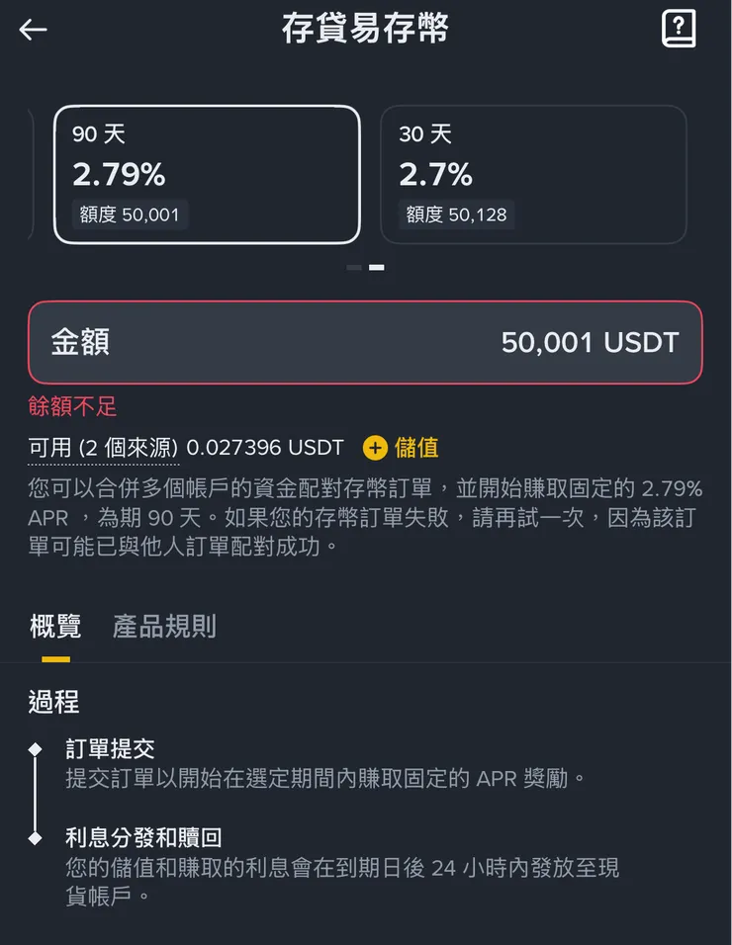Choose the second carousel page indicator
Image resolution: width=732 pixels, height=945 pixels.
[378, 267]
